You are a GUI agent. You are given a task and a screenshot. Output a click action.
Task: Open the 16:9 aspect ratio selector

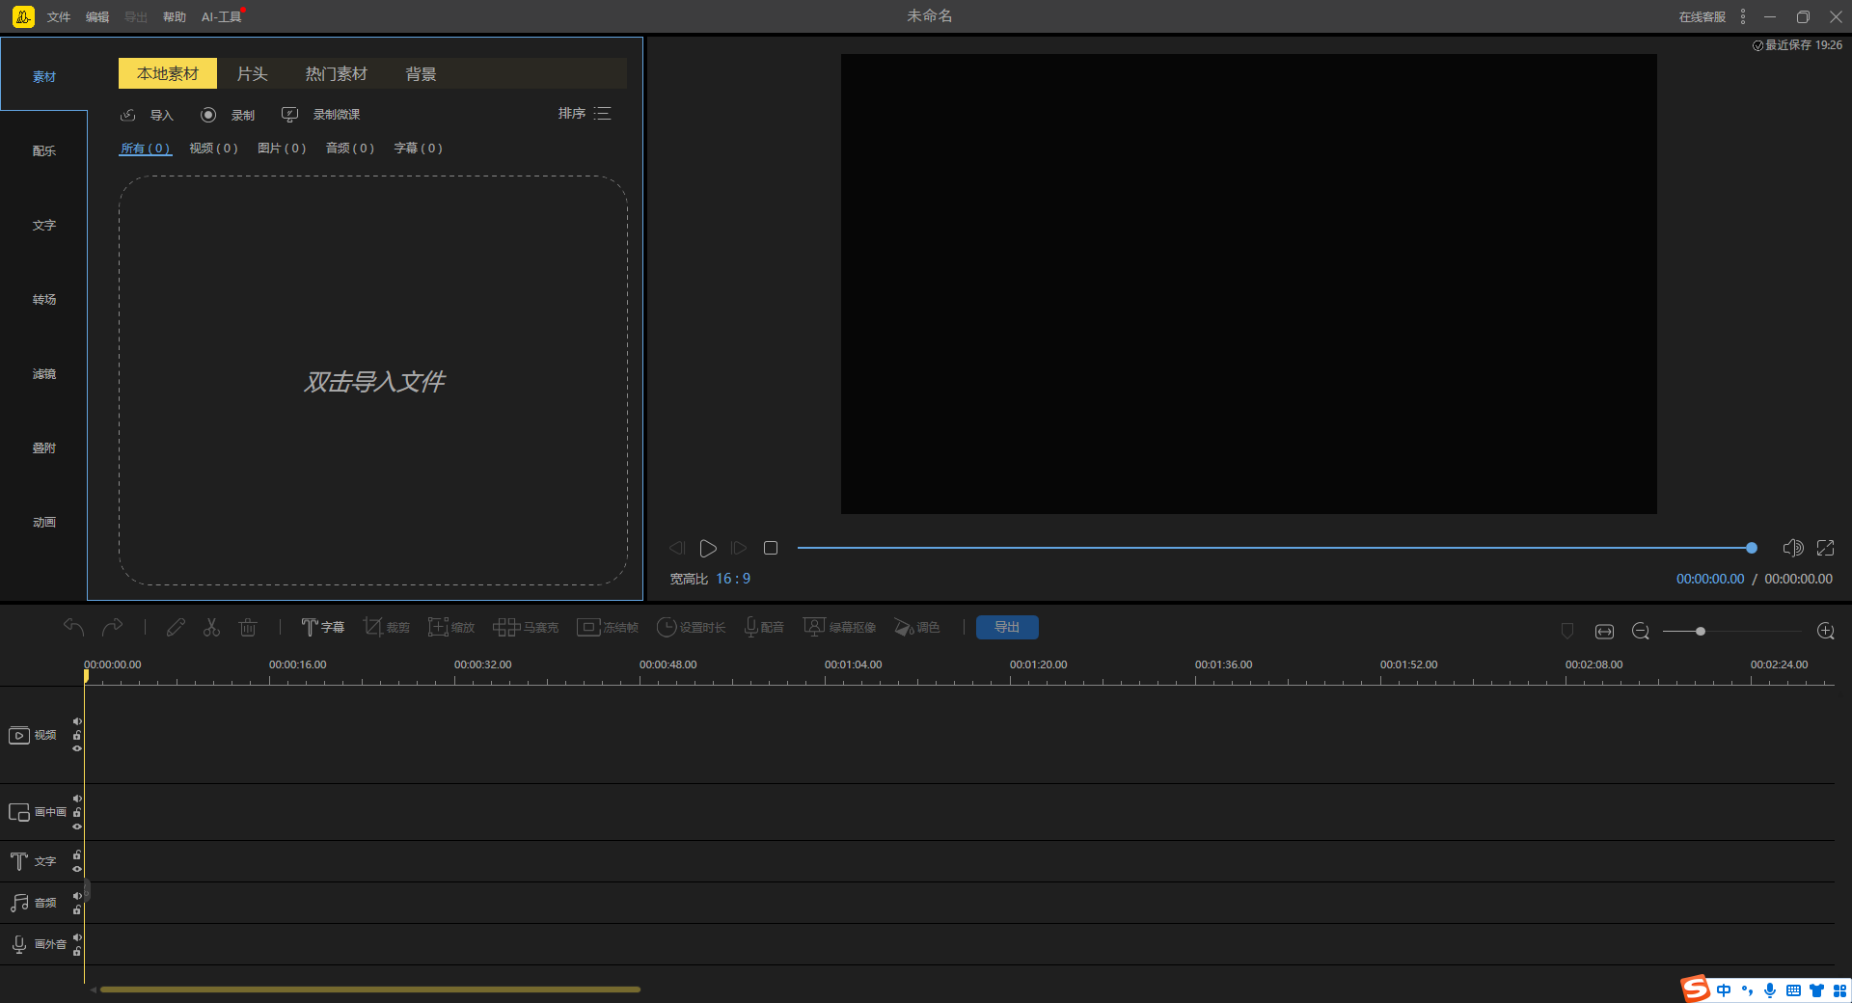pos(732,579)
